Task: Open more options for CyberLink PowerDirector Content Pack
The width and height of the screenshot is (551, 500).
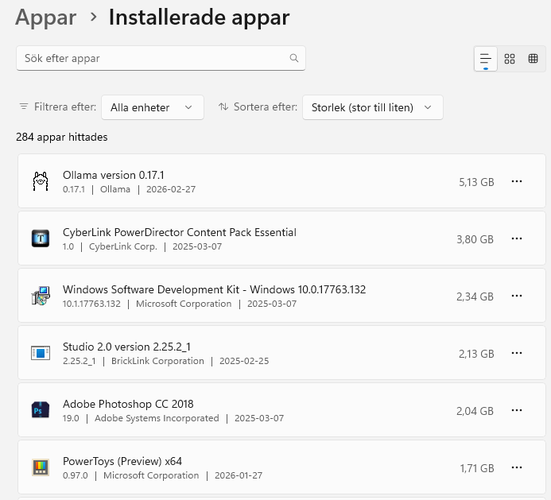Action: click(517, 238)
